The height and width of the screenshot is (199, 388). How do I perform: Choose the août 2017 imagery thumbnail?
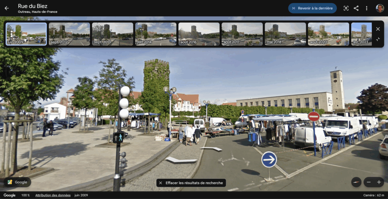[242, 34]
